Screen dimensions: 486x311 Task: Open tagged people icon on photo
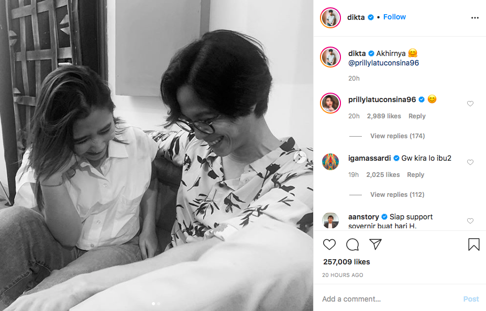[x=300, y=158]
